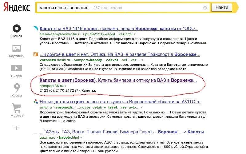
Task: Focus the search field with капоты в цвет воронеж
Action: [123, 7]
